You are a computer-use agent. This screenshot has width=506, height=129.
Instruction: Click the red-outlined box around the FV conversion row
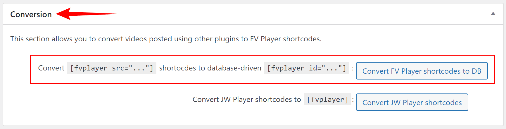263,69
